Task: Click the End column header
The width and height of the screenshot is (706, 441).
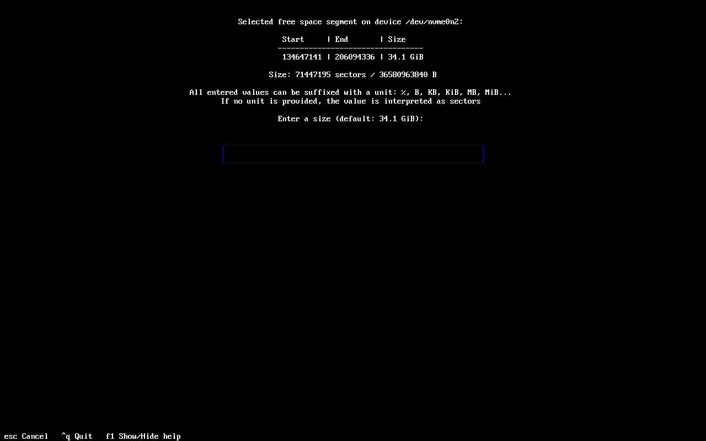Action: [x=341, y=39]
